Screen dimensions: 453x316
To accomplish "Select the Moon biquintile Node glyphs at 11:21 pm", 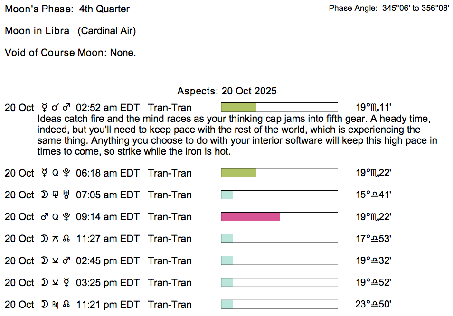I will pos(56,305).
